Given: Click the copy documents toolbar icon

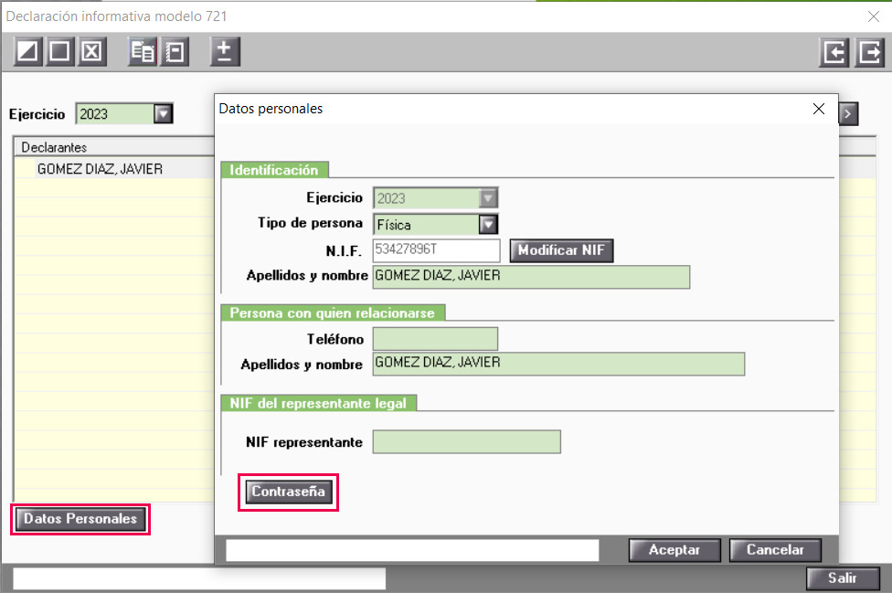Looking at the screenshot, I should (x=143, y=52).
